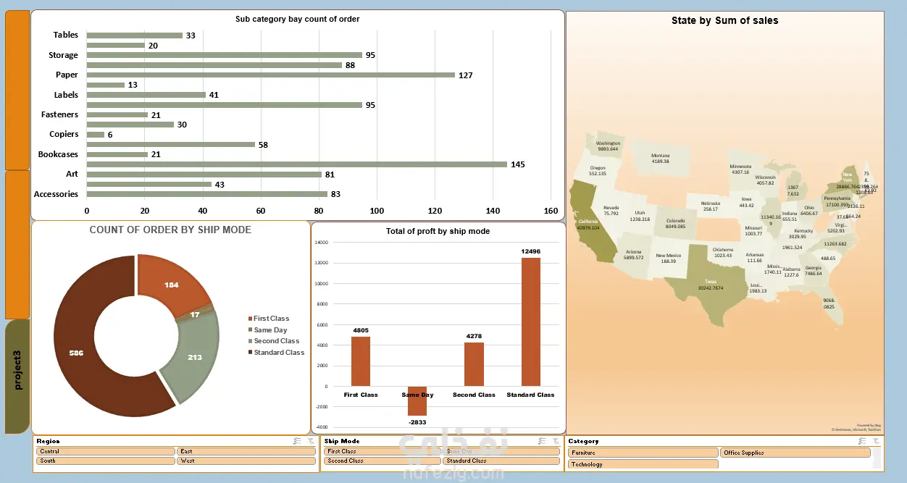Choose Standard Class ship mode filter
The height and width of the screenshot is (483, 907).
501,461
